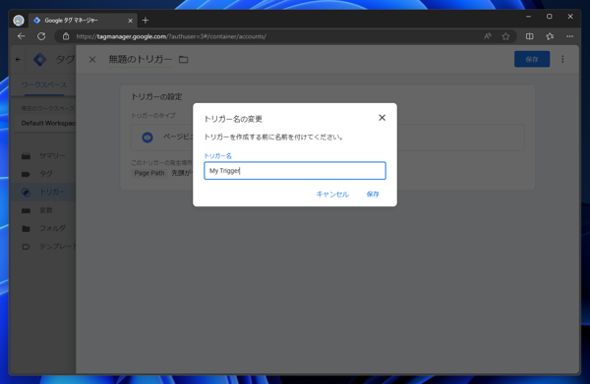Open the three-dot more options menu
Viewport: 590px width, 384px height.
(562, 59)
